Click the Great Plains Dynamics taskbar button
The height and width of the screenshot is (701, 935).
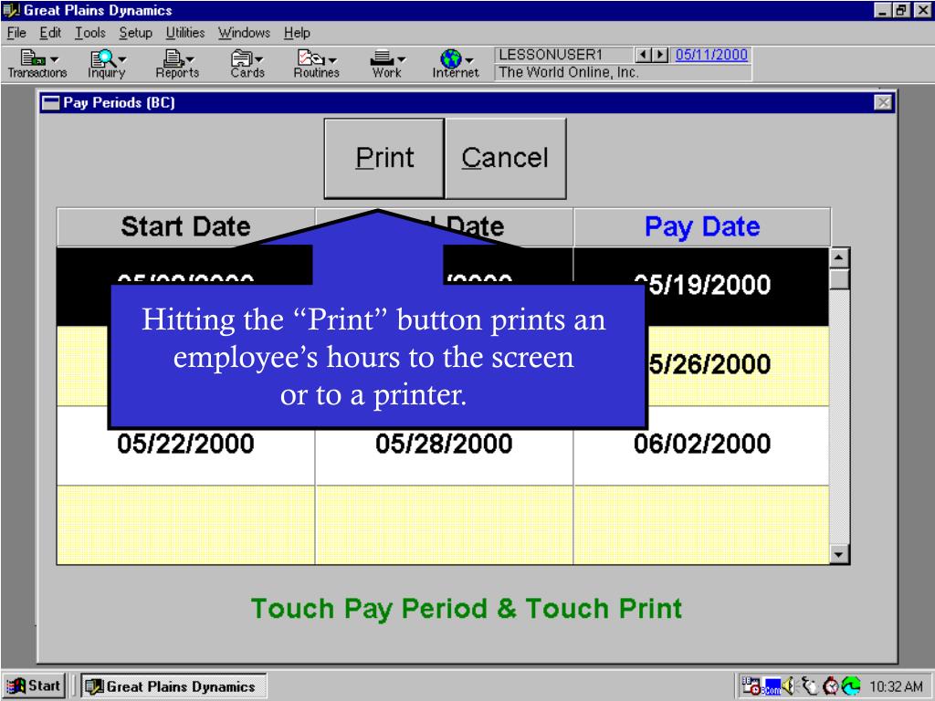[171, 686]
